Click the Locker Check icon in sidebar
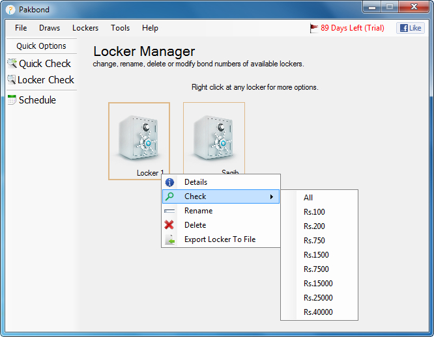This screenshot has height=337, width=434. pos(11,79)
